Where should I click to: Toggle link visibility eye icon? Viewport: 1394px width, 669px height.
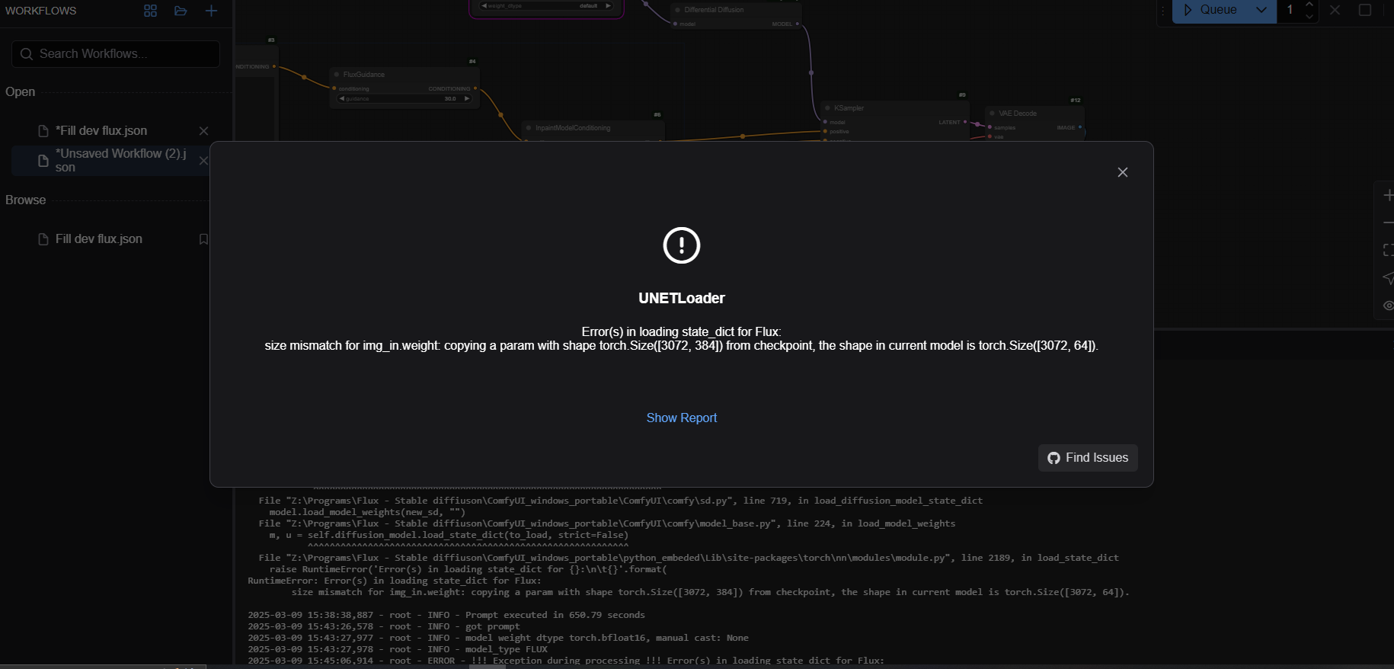[x=1388, y=306]
